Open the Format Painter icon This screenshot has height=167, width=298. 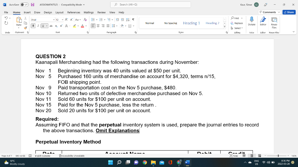click(25, 28)
